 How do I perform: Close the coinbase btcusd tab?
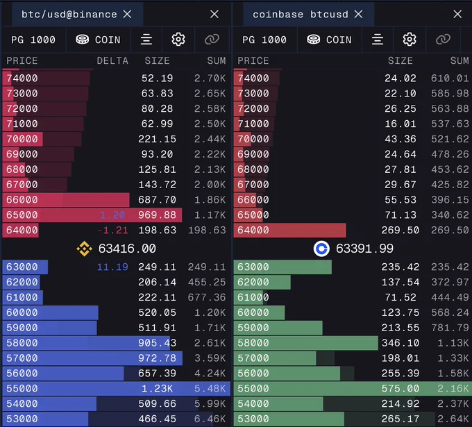click(358, 14)
